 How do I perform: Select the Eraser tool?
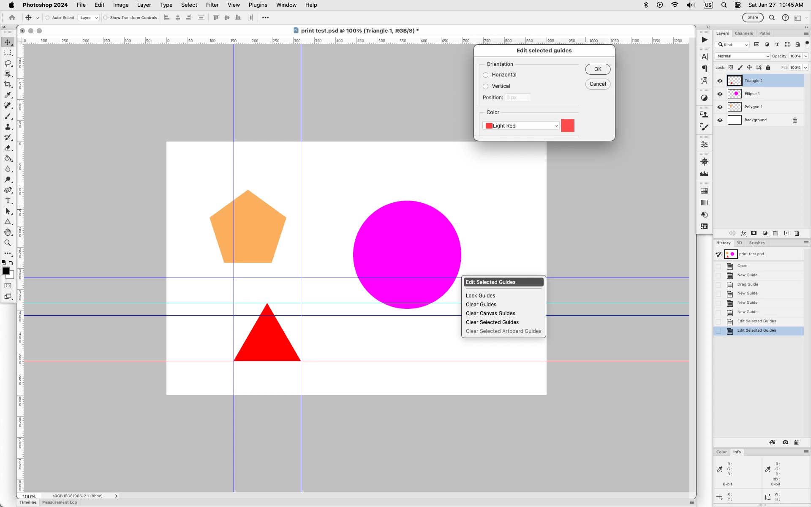point(8,148)
